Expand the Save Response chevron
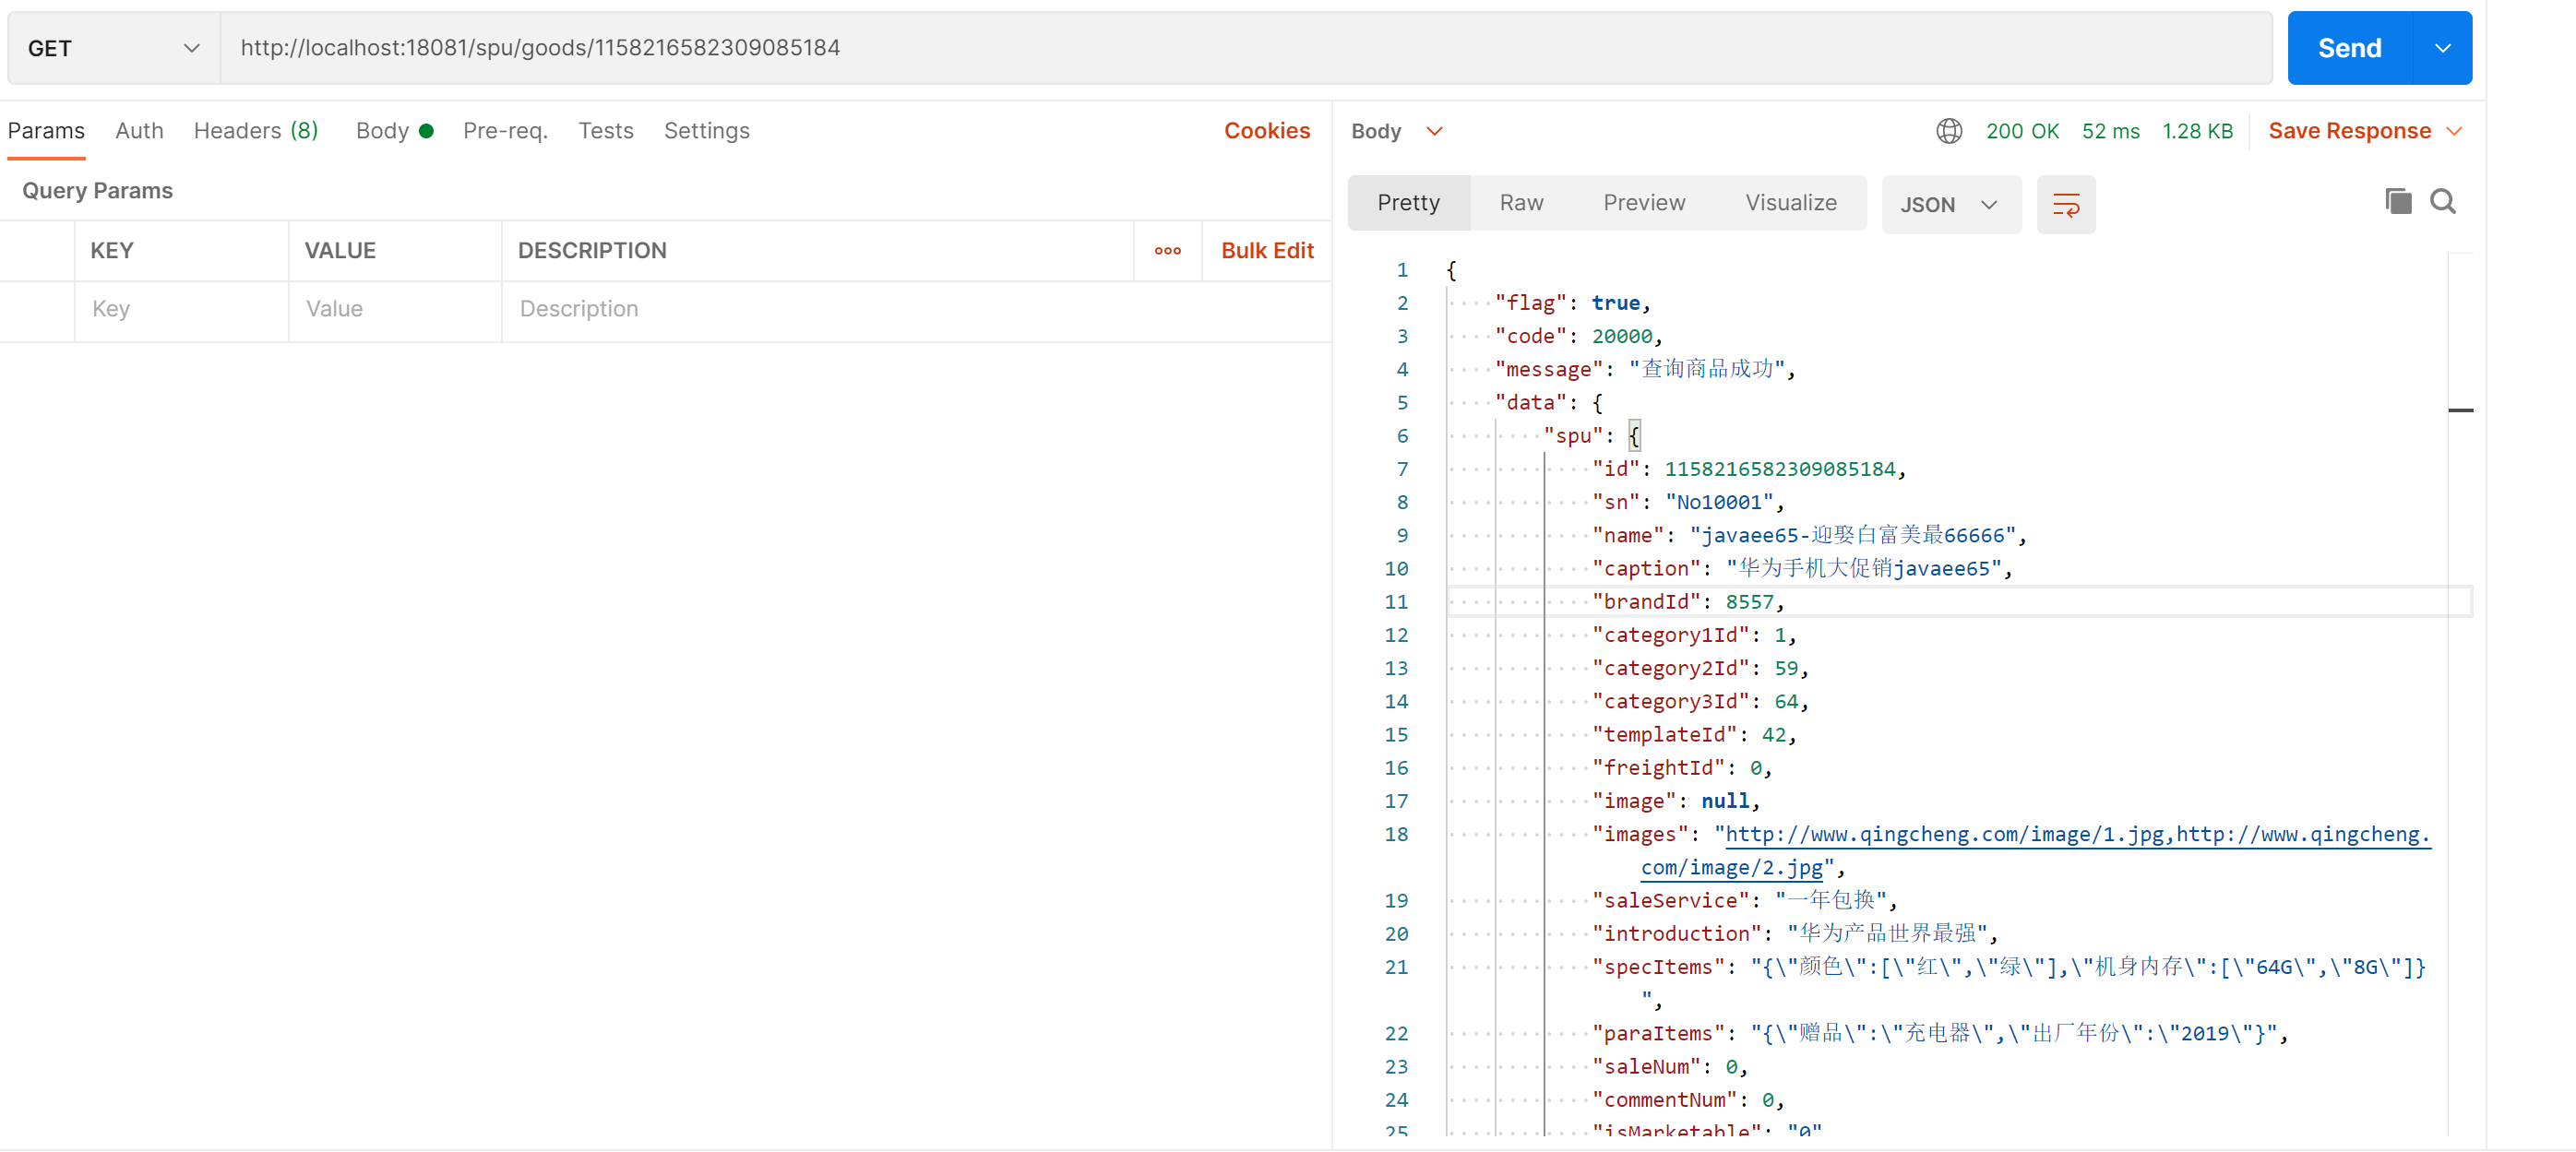Viewport: 2576px width, 1152px height. click(2454, 131)
